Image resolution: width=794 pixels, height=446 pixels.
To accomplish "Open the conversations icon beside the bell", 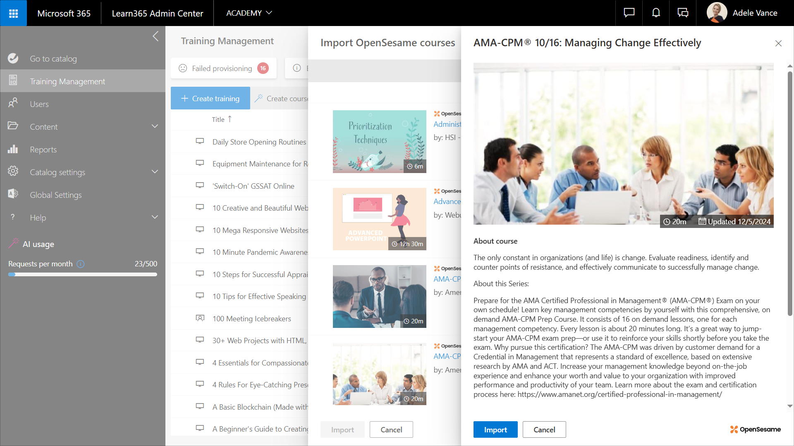I will (683, 13).
